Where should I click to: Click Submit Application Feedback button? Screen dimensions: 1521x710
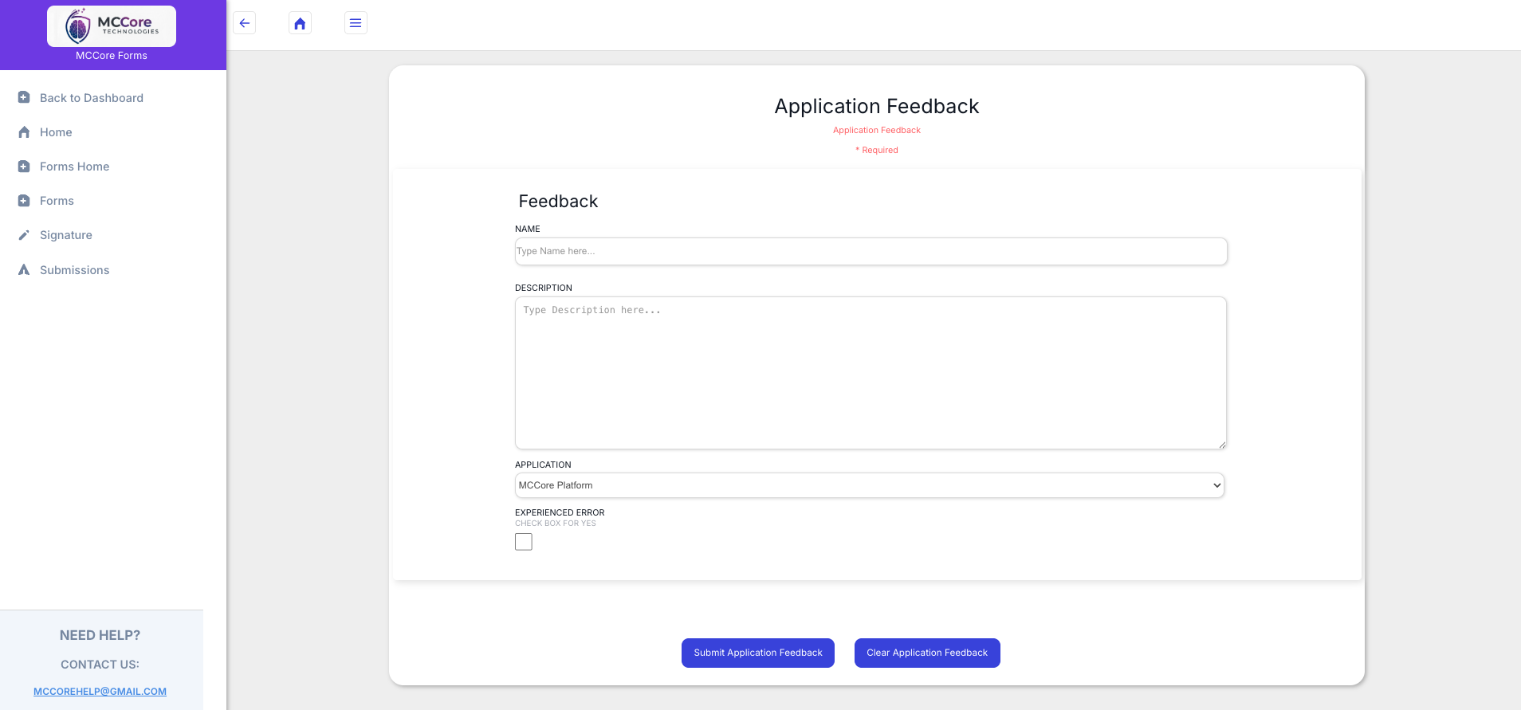point(757,653)
